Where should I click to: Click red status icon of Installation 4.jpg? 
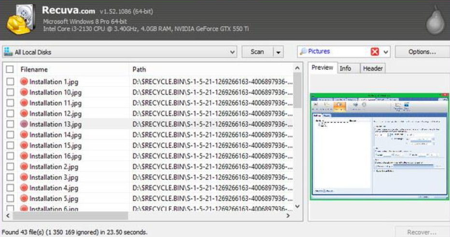pos(24,188)
